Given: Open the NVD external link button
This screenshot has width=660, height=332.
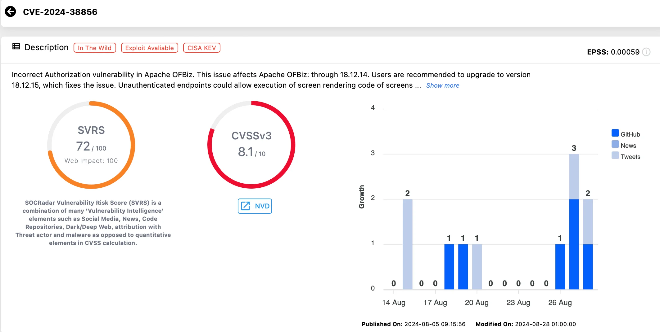Looking at the screenshot, I should (x=255, y=206).
